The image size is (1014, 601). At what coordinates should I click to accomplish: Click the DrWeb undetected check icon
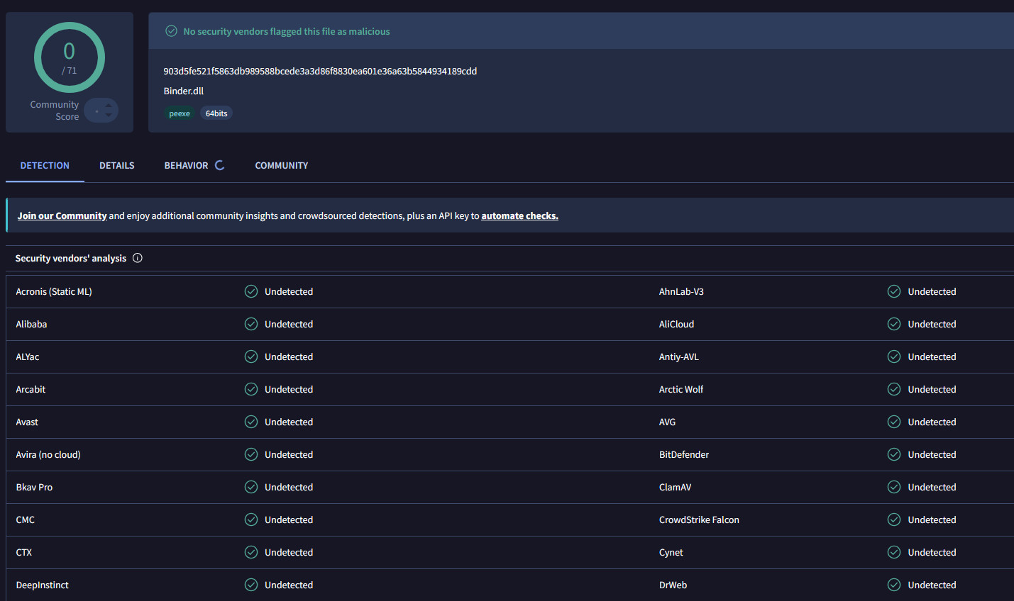pyautogui.click(x=894, y=585)
